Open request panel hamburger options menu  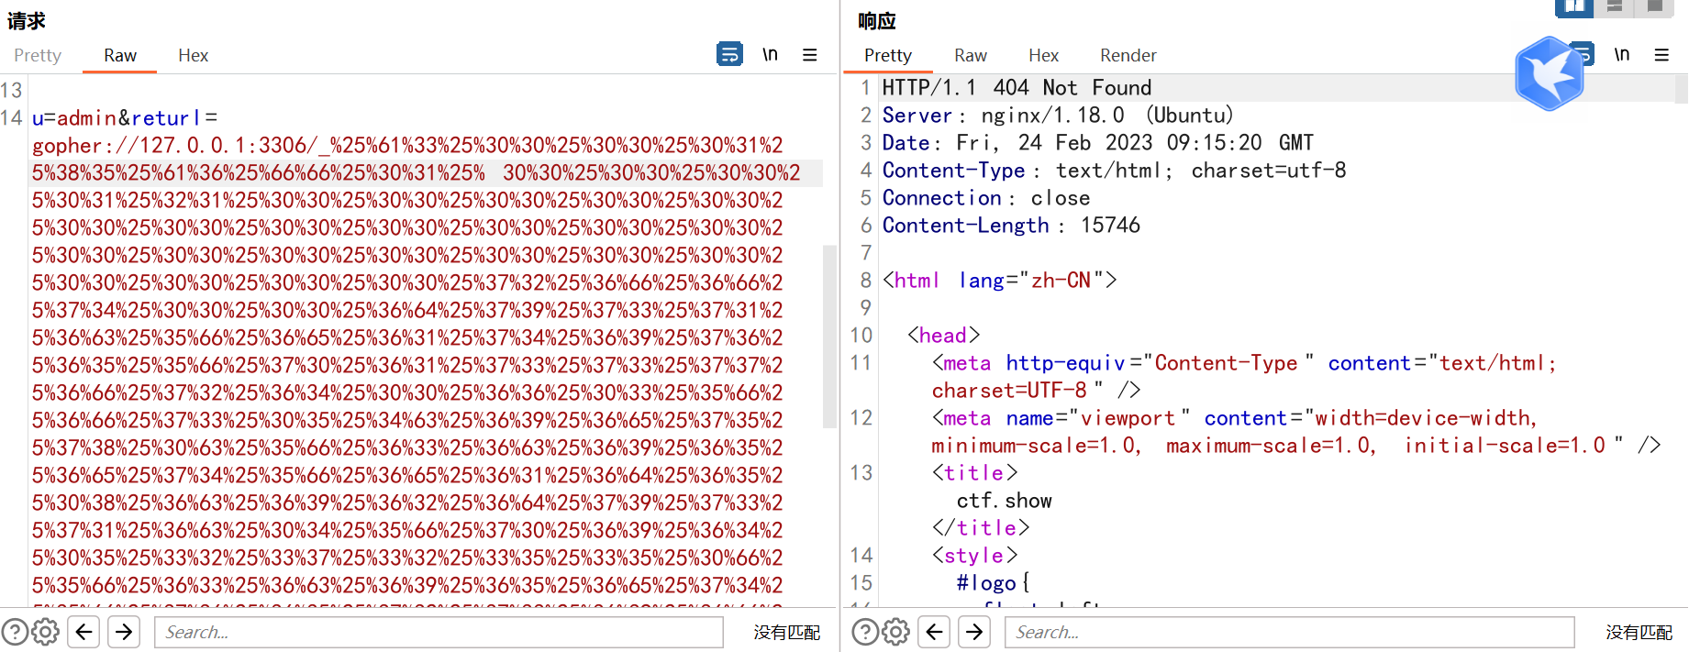tap(810, 55)
